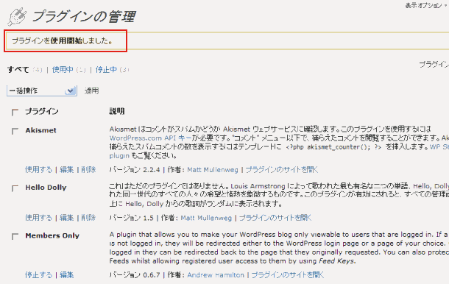
Task: Activate Akismet with 使用する link
Action: [x=39, y=169]
